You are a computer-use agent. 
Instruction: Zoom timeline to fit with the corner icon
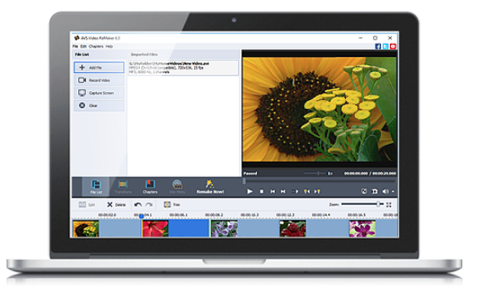[x=388, y=204]
